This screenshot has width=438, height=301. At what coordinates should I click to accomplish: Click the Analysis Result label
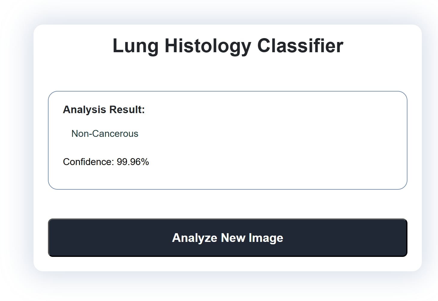(x=104, y=110)
